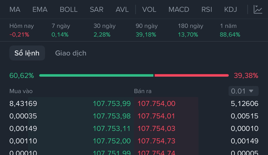Viewport: 268px width, 155px height.
Task: Select the ask price 107.754,73 row
Action: click(x=157, y=141)
